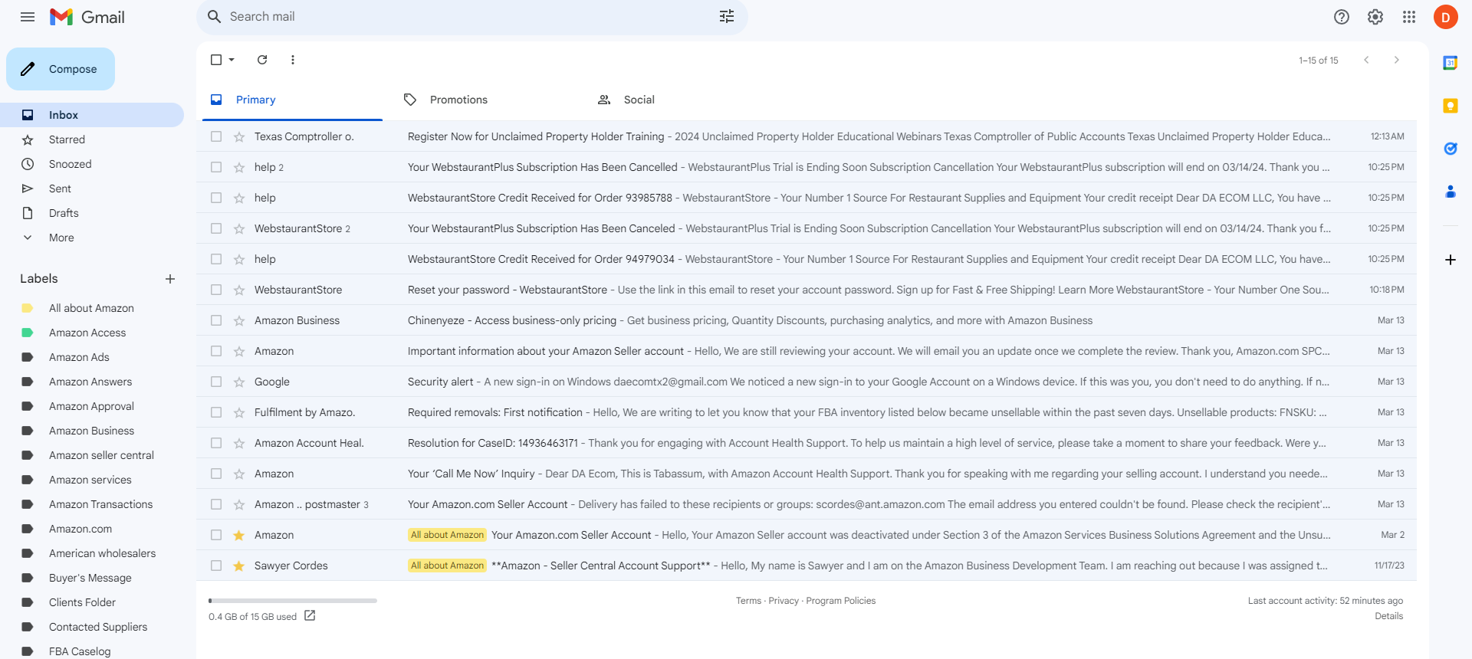
Task: Open the Google apps grid
Action: 1409,17
